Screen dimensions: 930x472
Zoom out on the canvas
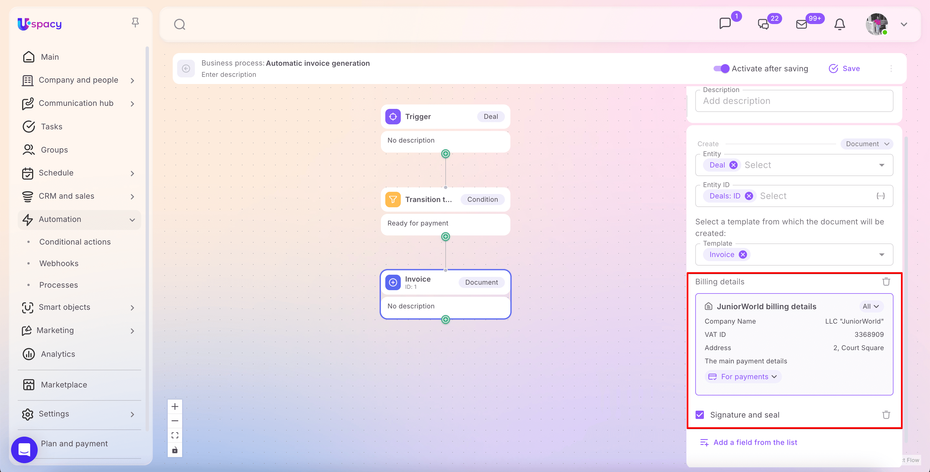click(175, 421)
